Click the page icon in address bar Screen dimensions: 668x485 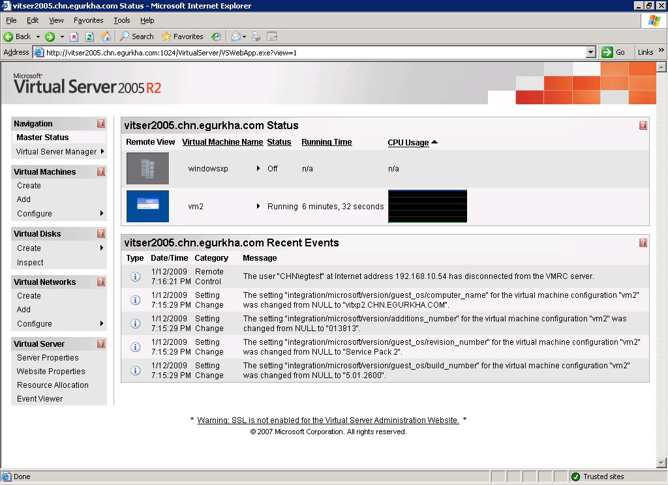(38, 52)
